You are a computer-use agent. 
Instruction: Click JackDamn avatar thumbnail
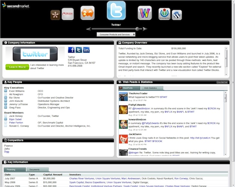coord(123,139)
